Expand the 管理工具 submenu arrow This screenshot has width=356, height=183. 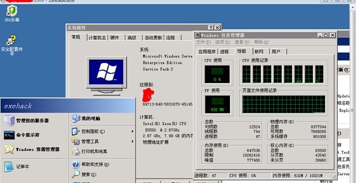pyautogui.click(x=132, y=141)
